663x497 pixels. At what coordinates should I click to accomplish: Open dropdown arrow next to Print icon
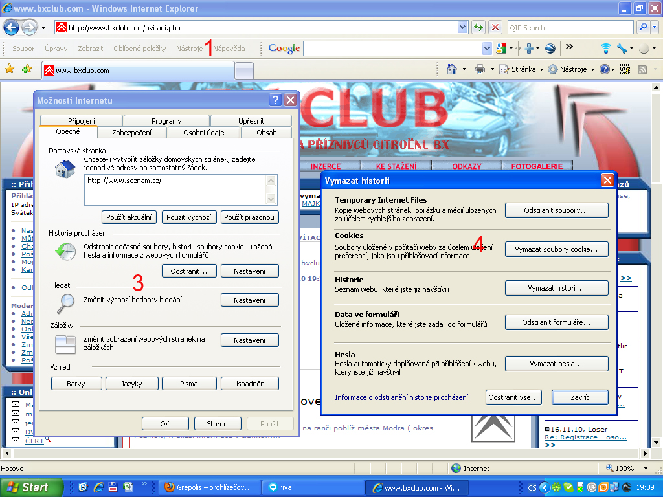(492, 69)
